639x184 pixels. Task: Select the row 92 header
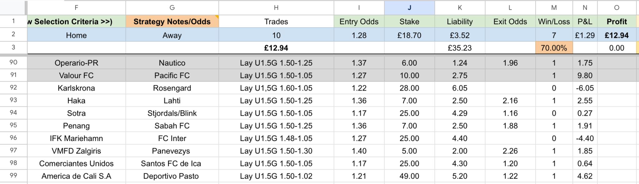click(x=13, y=88)
